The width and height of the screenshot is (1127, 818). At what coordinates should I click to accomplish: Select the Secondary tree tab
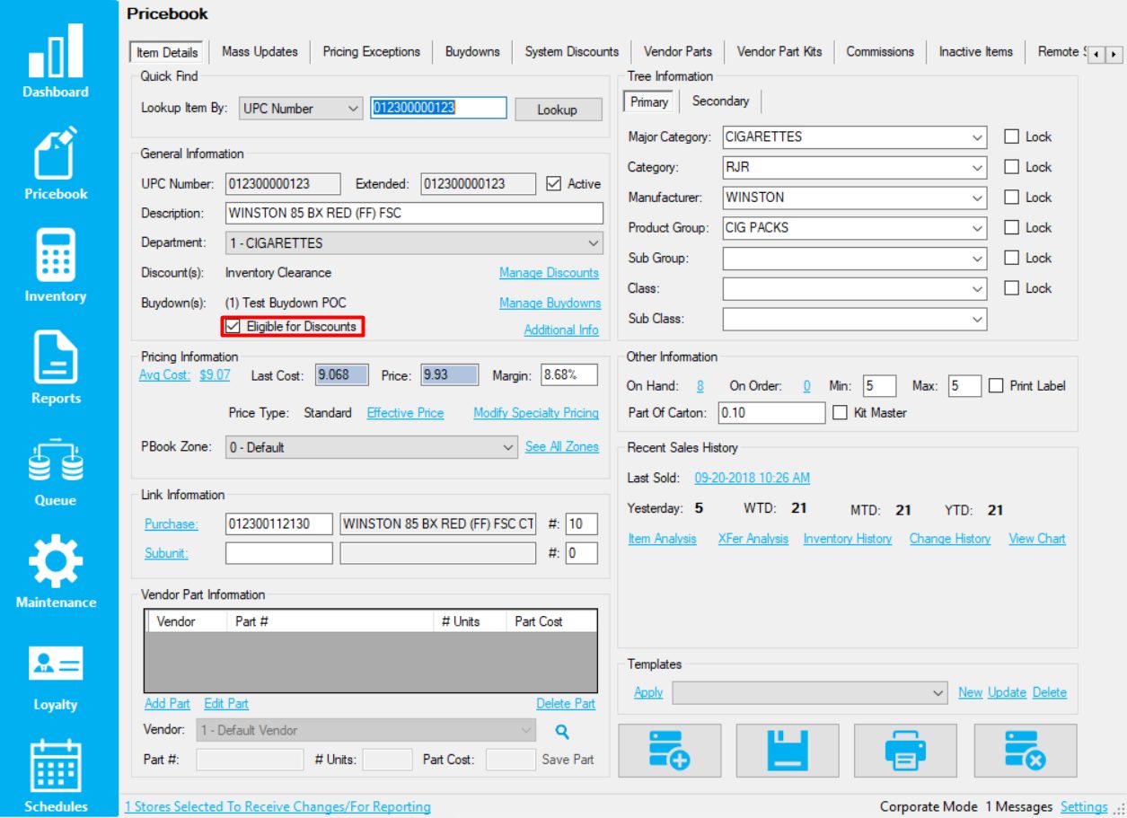click(x=720, y=101)
